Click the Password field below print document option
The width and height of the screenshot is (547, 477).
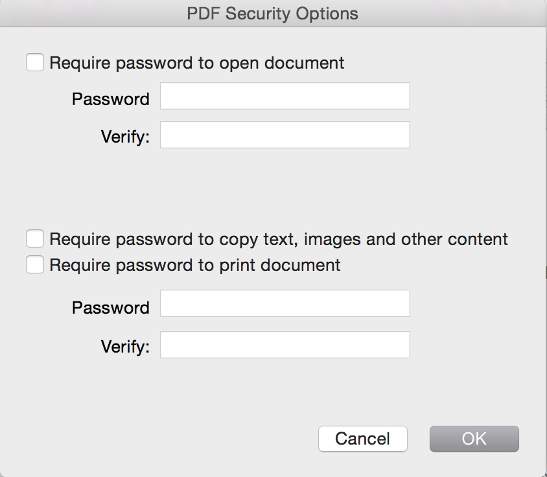285,303
